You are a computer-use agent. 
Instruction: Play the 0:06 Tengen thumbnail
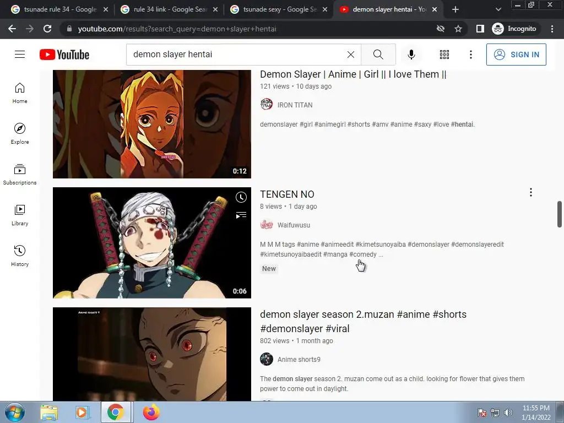152,243
